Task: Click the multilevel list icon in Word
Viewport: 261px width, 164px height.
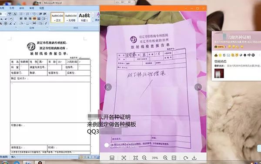Action: (x=34, y=14)
